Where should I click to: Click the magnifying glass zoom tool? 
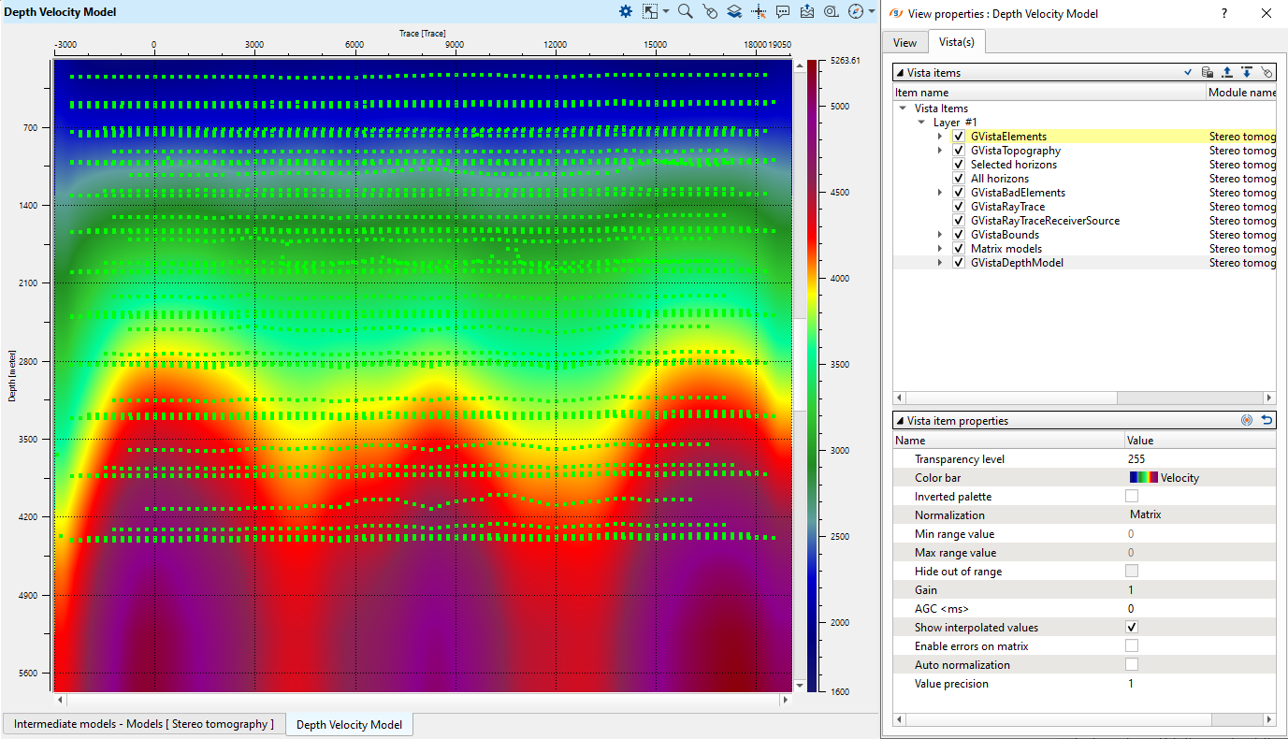coord(685,12)
